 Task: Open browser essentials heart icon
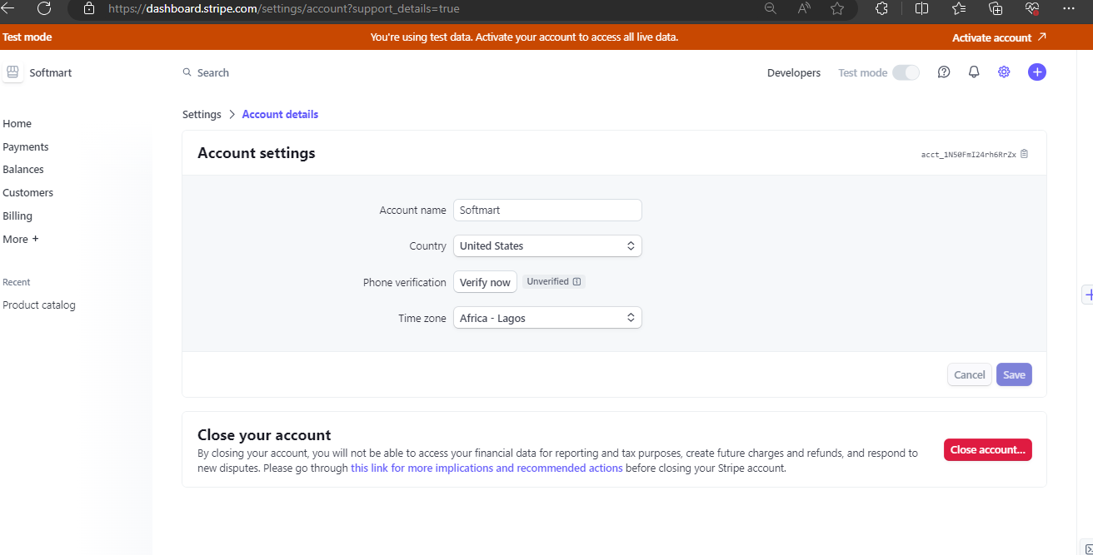[x=1032, y=8]
